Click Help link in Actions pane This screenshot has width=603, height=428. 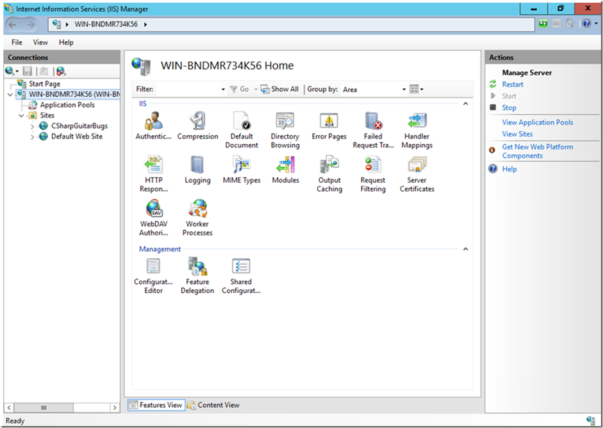coord(509,169)
